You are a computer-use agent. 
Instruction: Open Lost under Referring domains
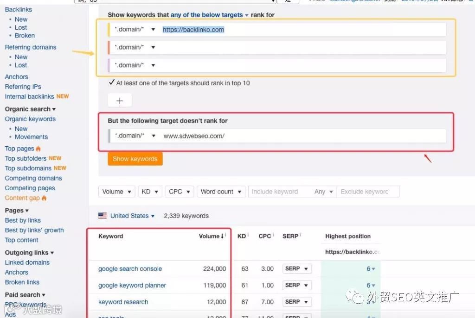point(21,65)
